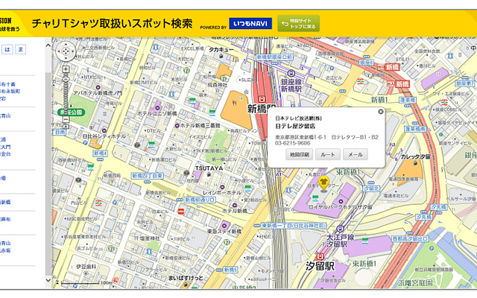Screen dimensions: 477x298
Task: Click the hotel icon beside ホテル新橋三番館
Action: point(177,125)
